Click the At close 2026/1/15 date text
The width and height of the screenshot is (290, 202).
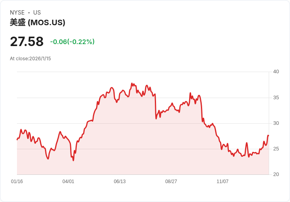[30, 59]
